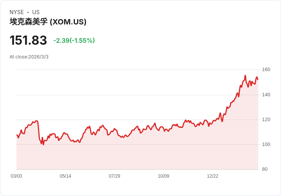Click the US market label
Image resolution: width=281 pixels, height=196 pixels.
click(36, 12)
